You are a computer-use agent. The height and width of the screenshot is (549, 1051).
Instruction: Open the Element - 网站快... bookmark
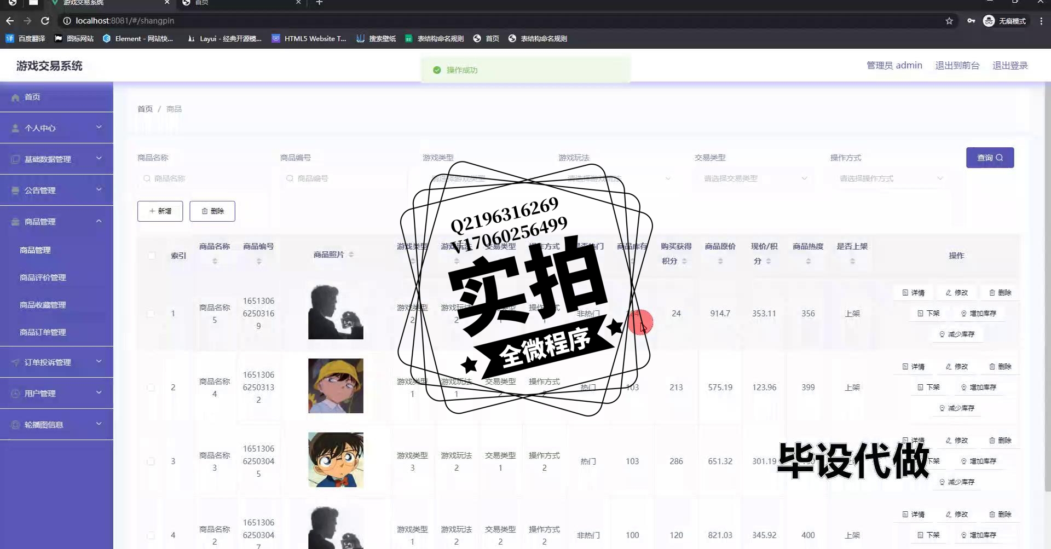138,38
